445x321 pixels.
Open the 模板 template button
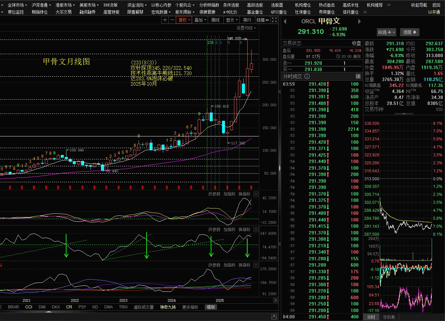[x=211, y=307]
